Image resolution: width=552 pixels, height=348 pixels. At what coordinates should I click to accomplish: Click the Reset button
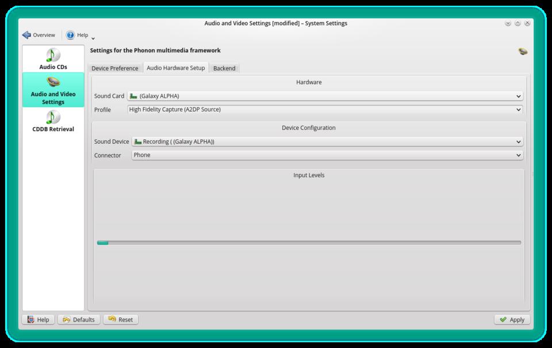121,319
